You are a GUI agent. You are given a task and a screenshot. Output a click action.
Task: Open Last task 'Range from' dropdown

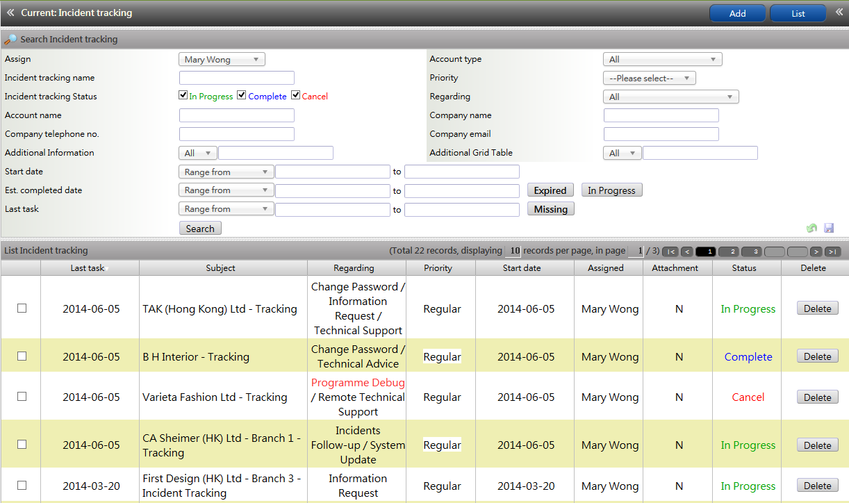(226, 209)
